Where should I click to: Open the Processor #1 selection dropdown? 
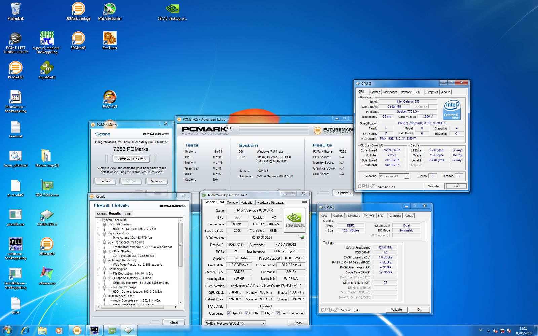[394, 176]
